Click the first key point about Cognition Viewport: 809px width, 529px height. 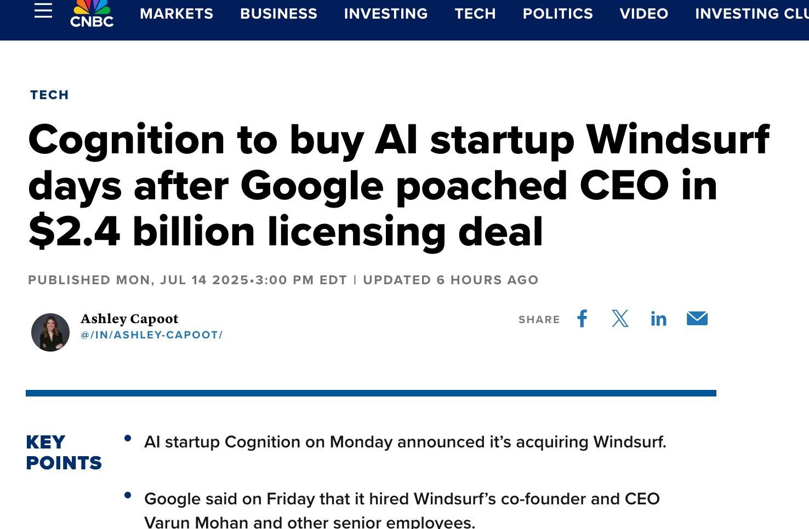(405, 442)
